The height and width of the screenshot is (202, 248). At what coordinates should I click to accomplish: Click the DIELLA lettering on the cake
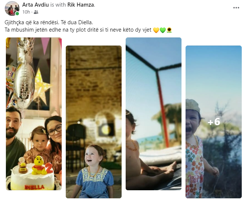(35, 187)
